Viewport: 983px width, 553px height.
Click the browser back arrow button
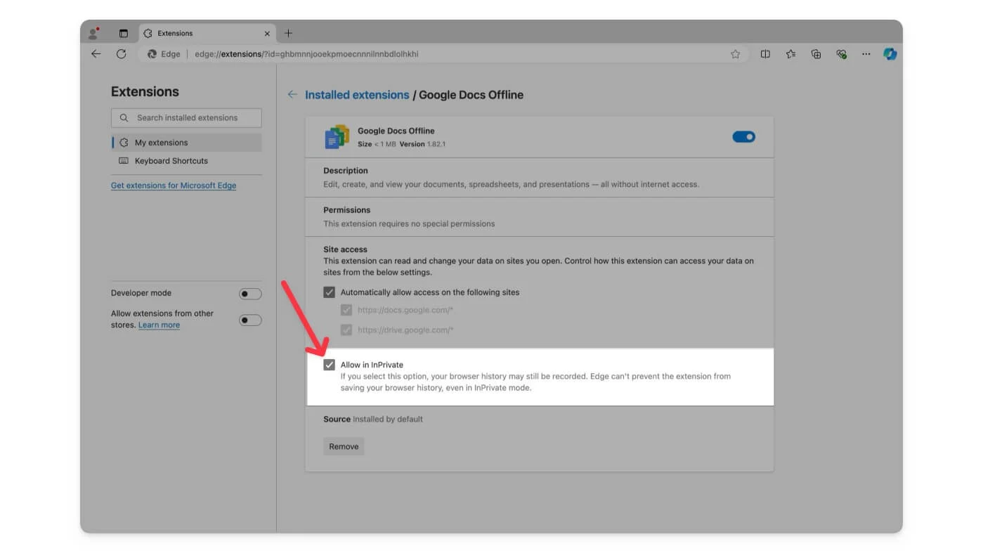coord(96,54)
